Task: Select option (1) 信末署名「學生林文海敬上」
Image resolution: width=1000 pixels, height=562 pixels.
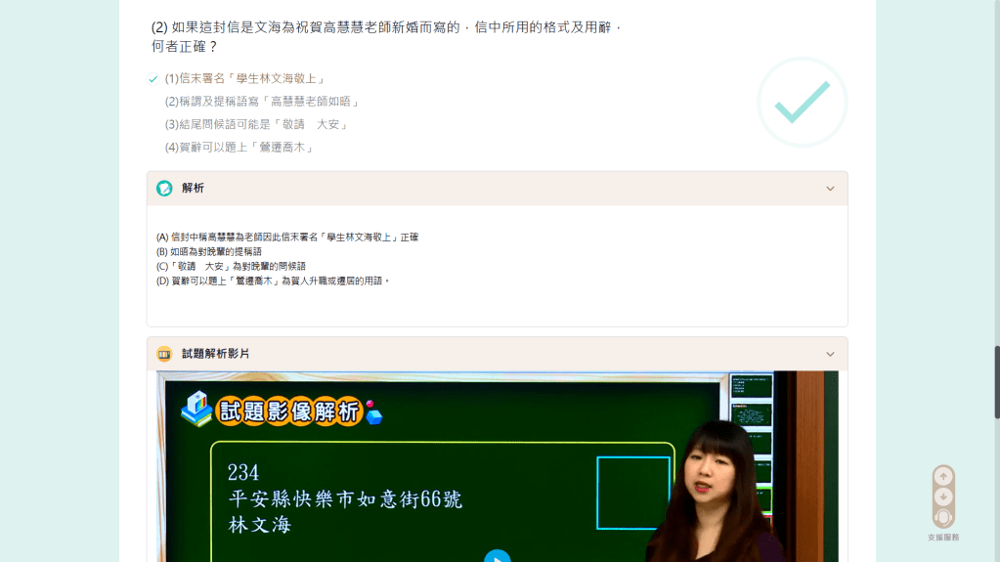Action: [x=245, y=78]
